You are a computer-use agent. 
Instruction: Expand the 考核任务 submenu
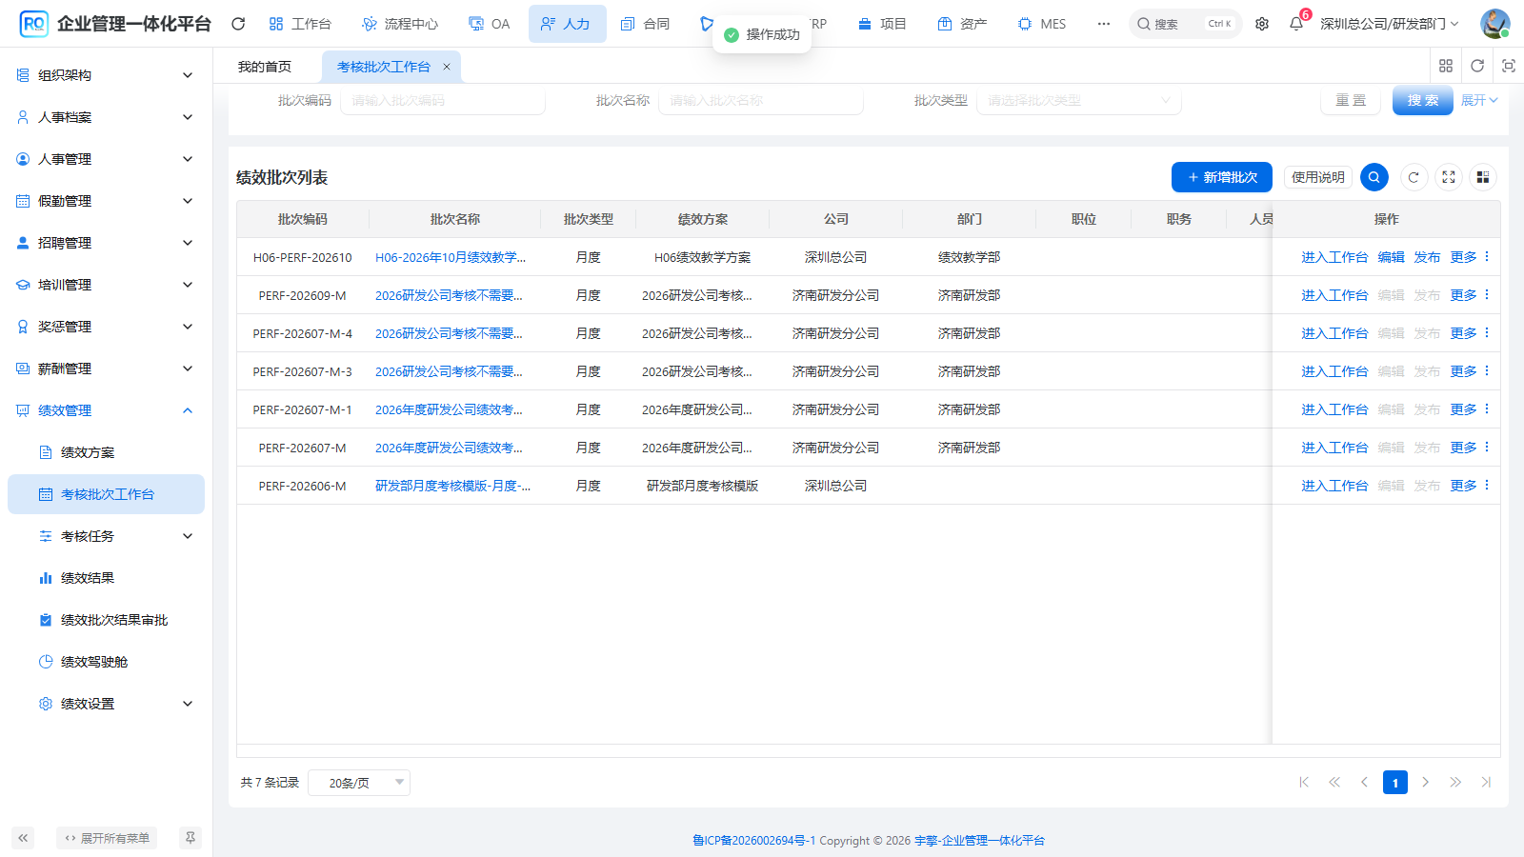point(106,536)
